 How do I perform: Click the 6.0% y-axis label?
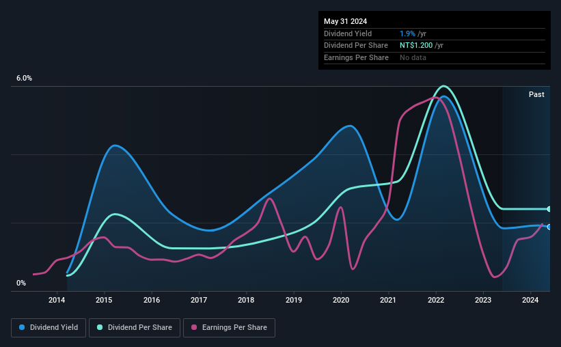coord(25,79)
